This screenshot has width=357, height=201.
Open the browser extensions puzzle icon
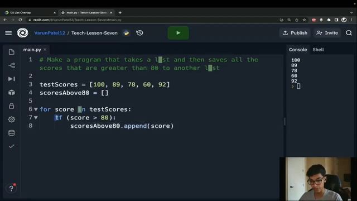point(329,20)
